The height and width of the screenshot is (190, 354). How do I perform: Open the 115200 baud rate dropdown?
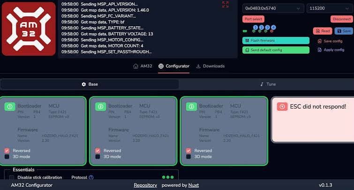pyautogui.click(x=329, y=8)
